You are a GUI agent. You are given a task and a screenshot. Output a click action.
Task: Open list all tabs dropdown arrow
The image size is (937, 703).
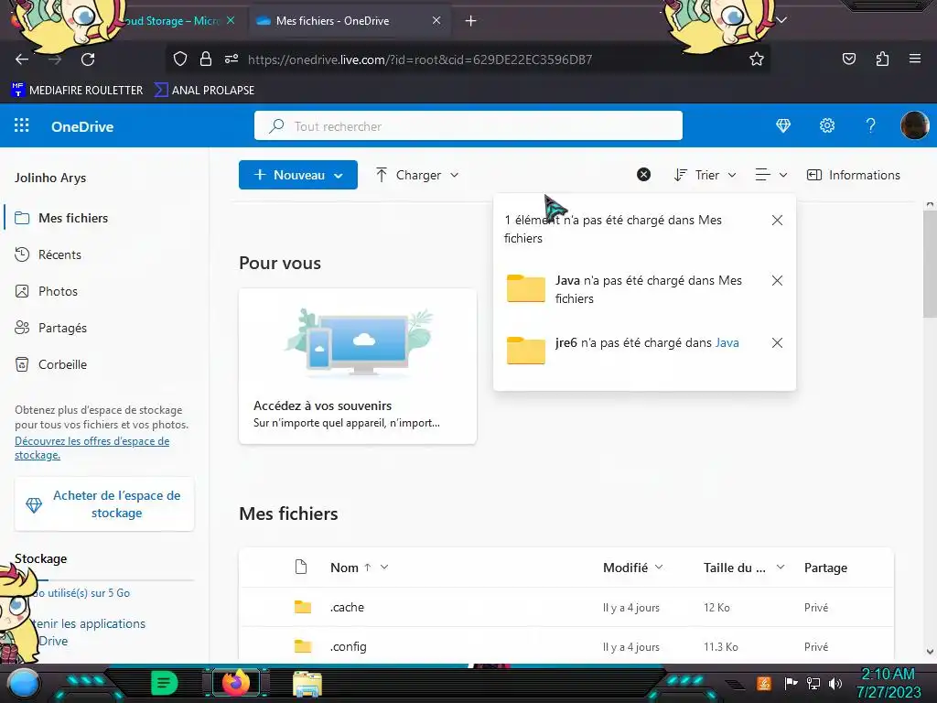click(781, 20)
